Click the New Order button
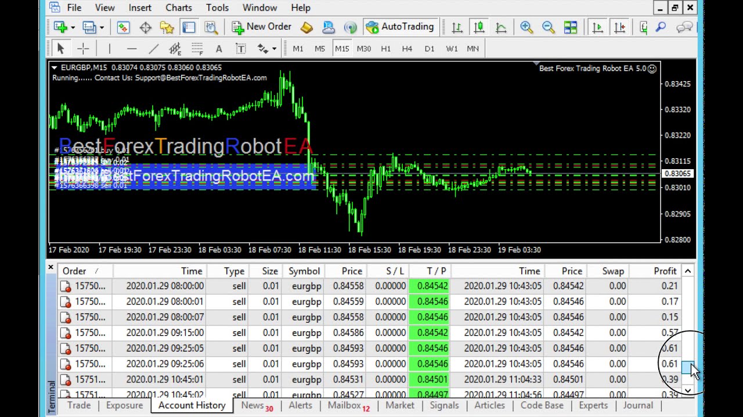 (x=262, y=27)
